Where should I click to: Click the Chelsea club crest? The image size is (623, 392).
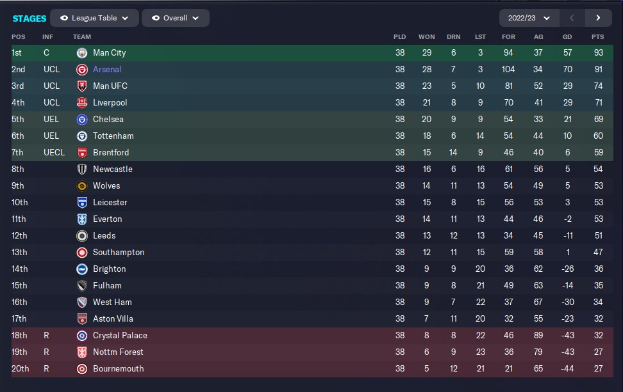click(81, 119)
